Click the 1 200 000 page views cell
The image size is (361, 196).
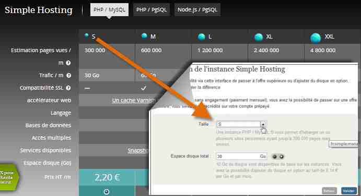coord(219,53)
